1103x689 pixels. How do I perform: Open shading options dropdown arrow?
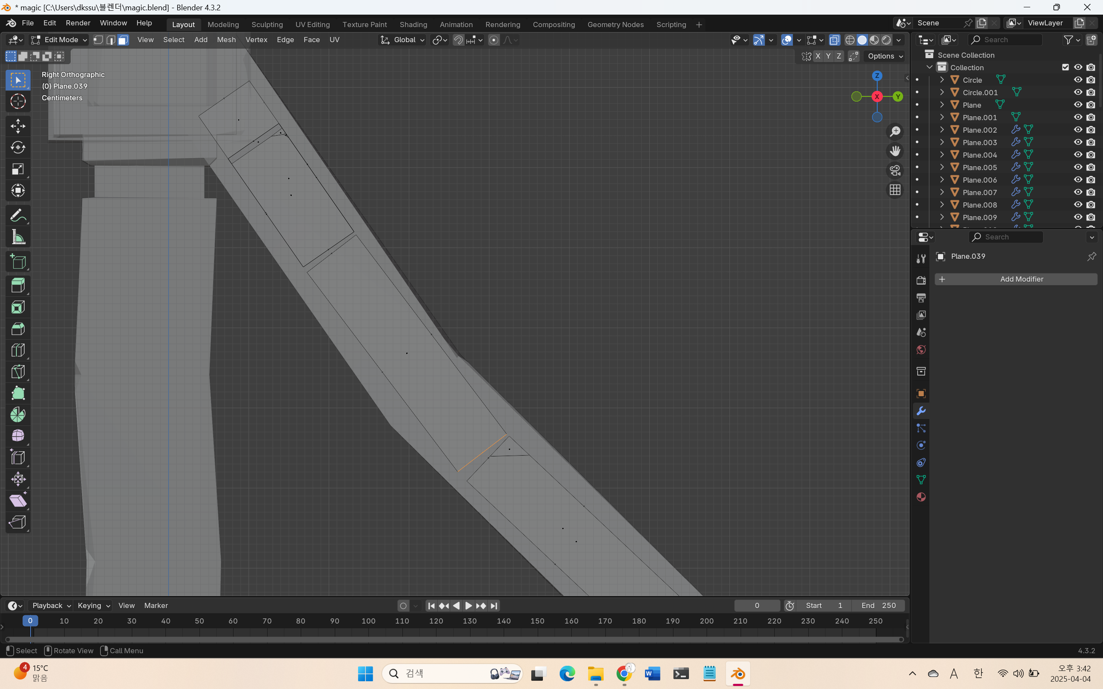click(x=899, y=40)
